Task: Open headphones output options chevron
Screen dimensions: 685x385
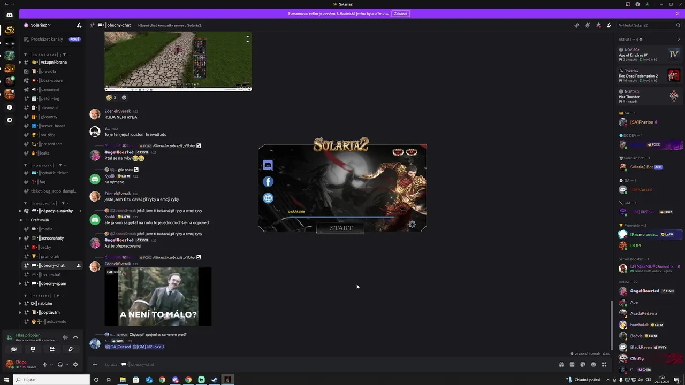Action: point(66,365)
